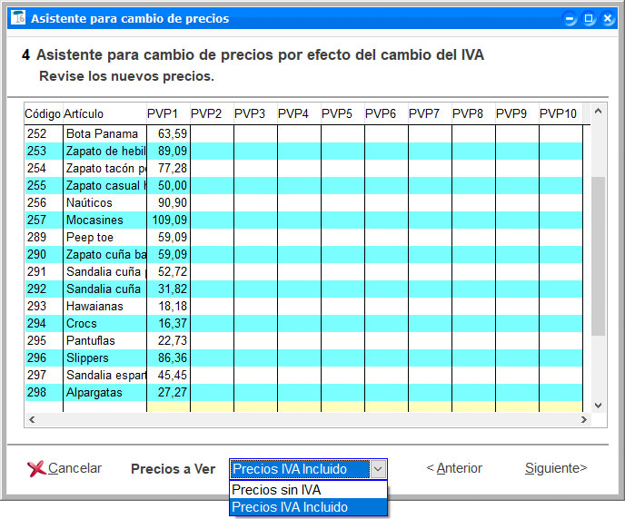Click the Artículo column header

pyautogui.click(x=104, y=113)
